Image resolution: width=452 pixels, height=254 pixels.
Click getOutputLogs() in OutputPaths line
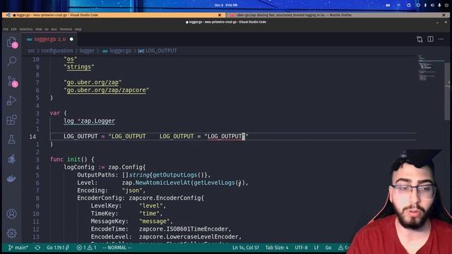point(179,175)
